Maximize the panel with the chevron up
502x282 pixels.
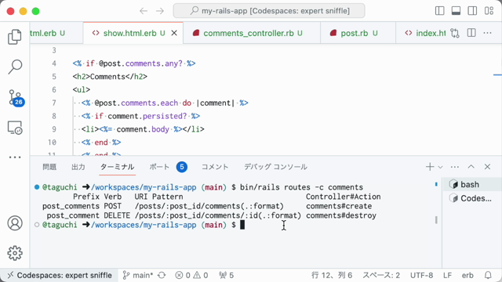tap(471, 167)
